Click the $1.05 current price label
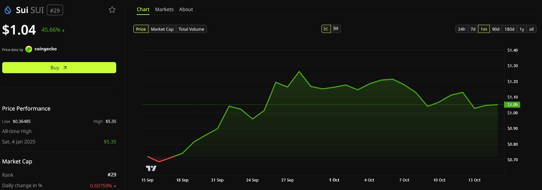 512,105
